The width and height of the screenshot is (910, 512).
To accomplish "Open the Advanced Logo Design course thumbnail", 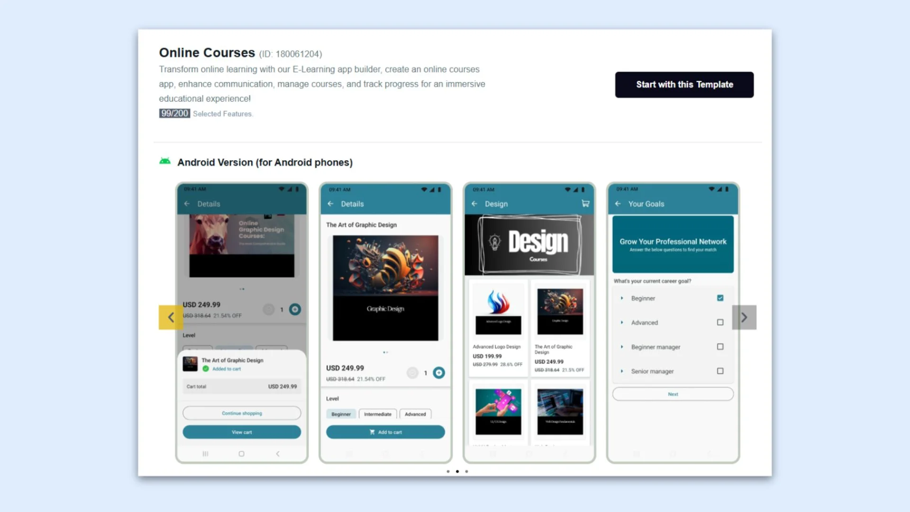I will [498, 311].
